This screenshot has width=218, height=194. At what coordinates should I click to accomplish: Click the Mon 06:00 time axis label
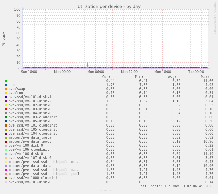(96, 72)
